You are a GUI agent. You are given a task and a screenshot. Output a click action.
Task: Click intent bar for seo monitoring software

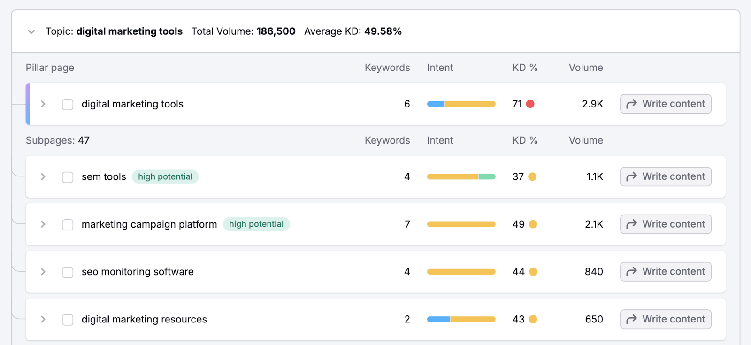461,271
